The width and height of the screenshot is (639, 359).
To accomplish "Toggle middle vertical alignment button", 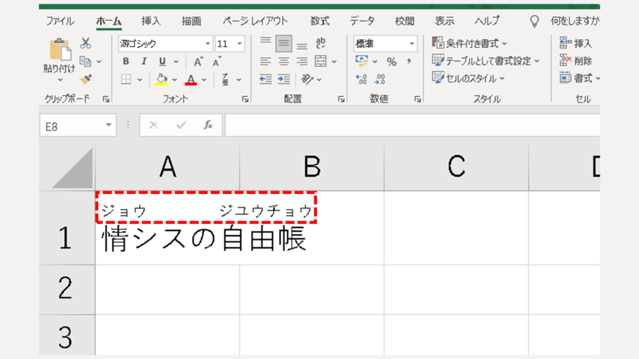I will pos(284,44).
